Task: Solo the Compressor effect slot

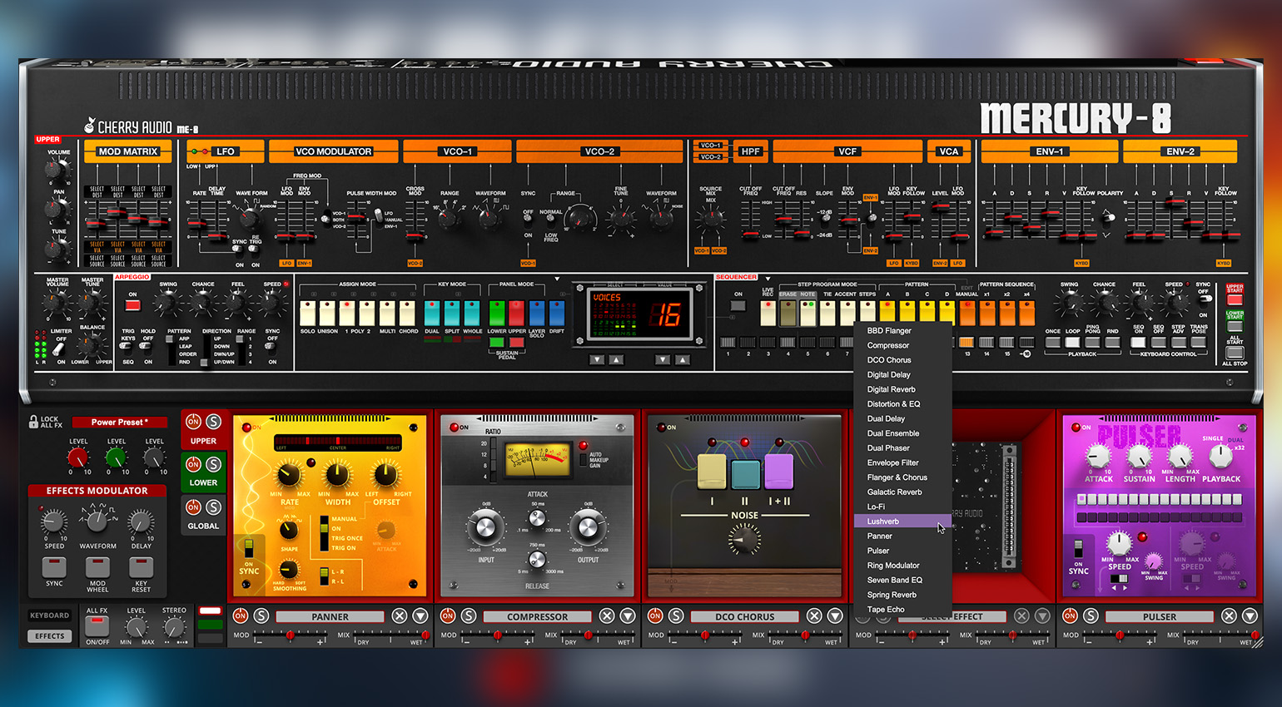Action: (469, 616)
